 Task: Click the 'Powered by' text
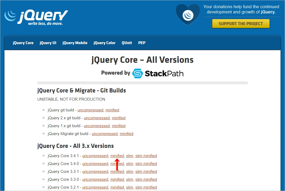pyautogui.click(x=115, y=73)
